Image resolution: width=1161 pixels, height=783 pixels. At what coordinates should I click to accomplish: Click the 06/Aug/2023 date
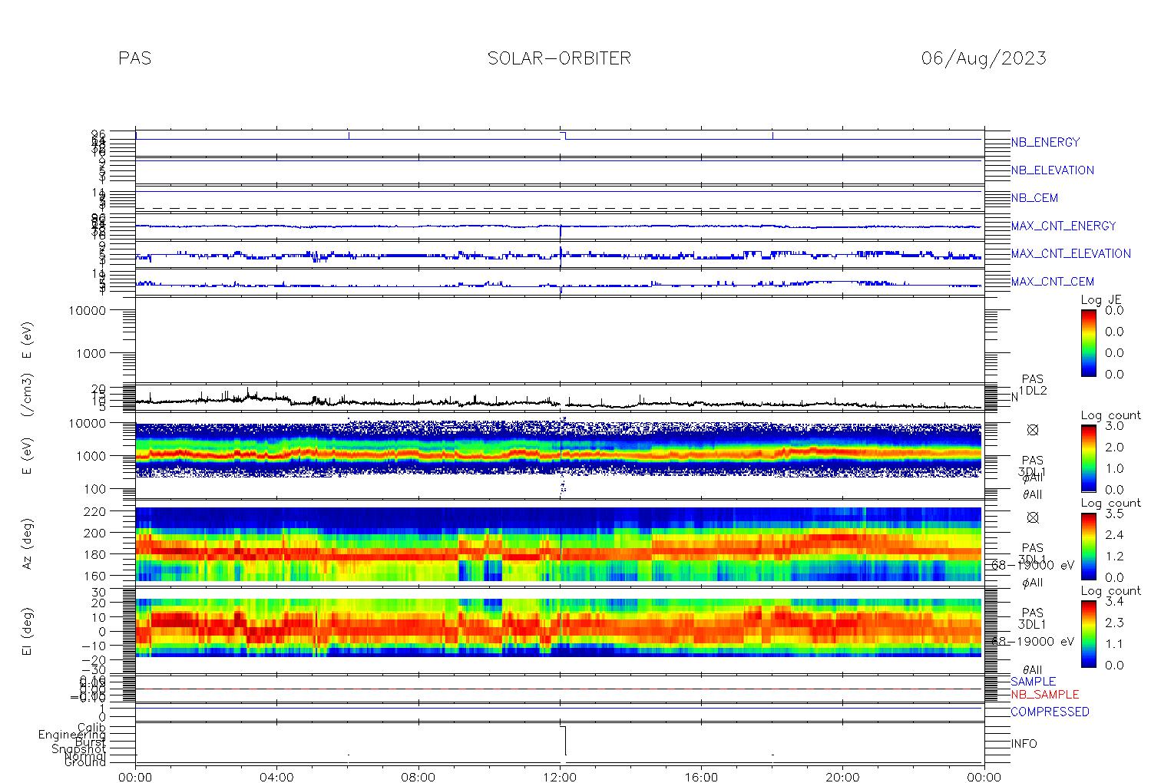(984, 58)
